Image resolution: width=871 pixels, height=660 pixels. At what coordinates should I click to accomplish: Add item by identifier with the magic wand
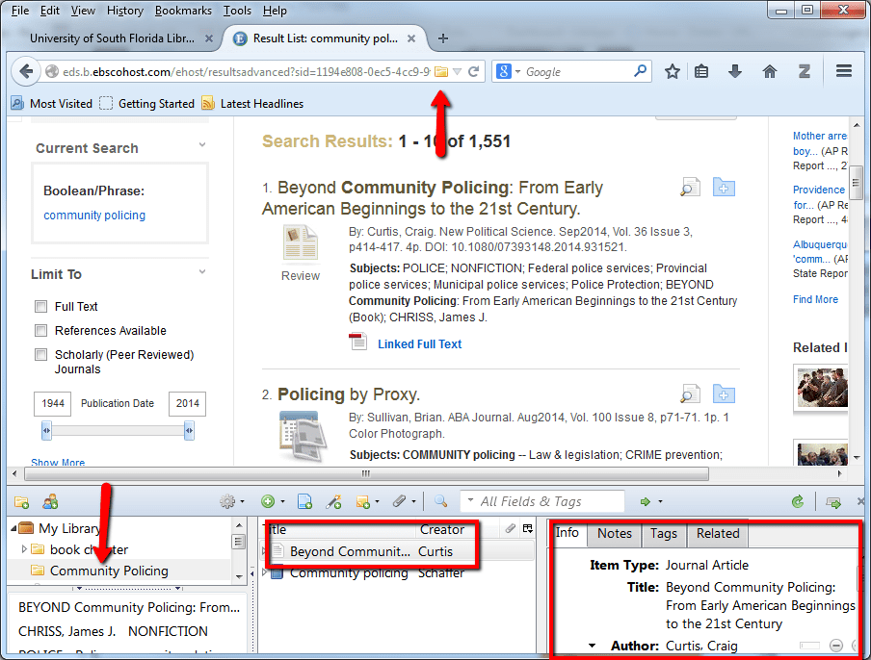pos(334,501)
